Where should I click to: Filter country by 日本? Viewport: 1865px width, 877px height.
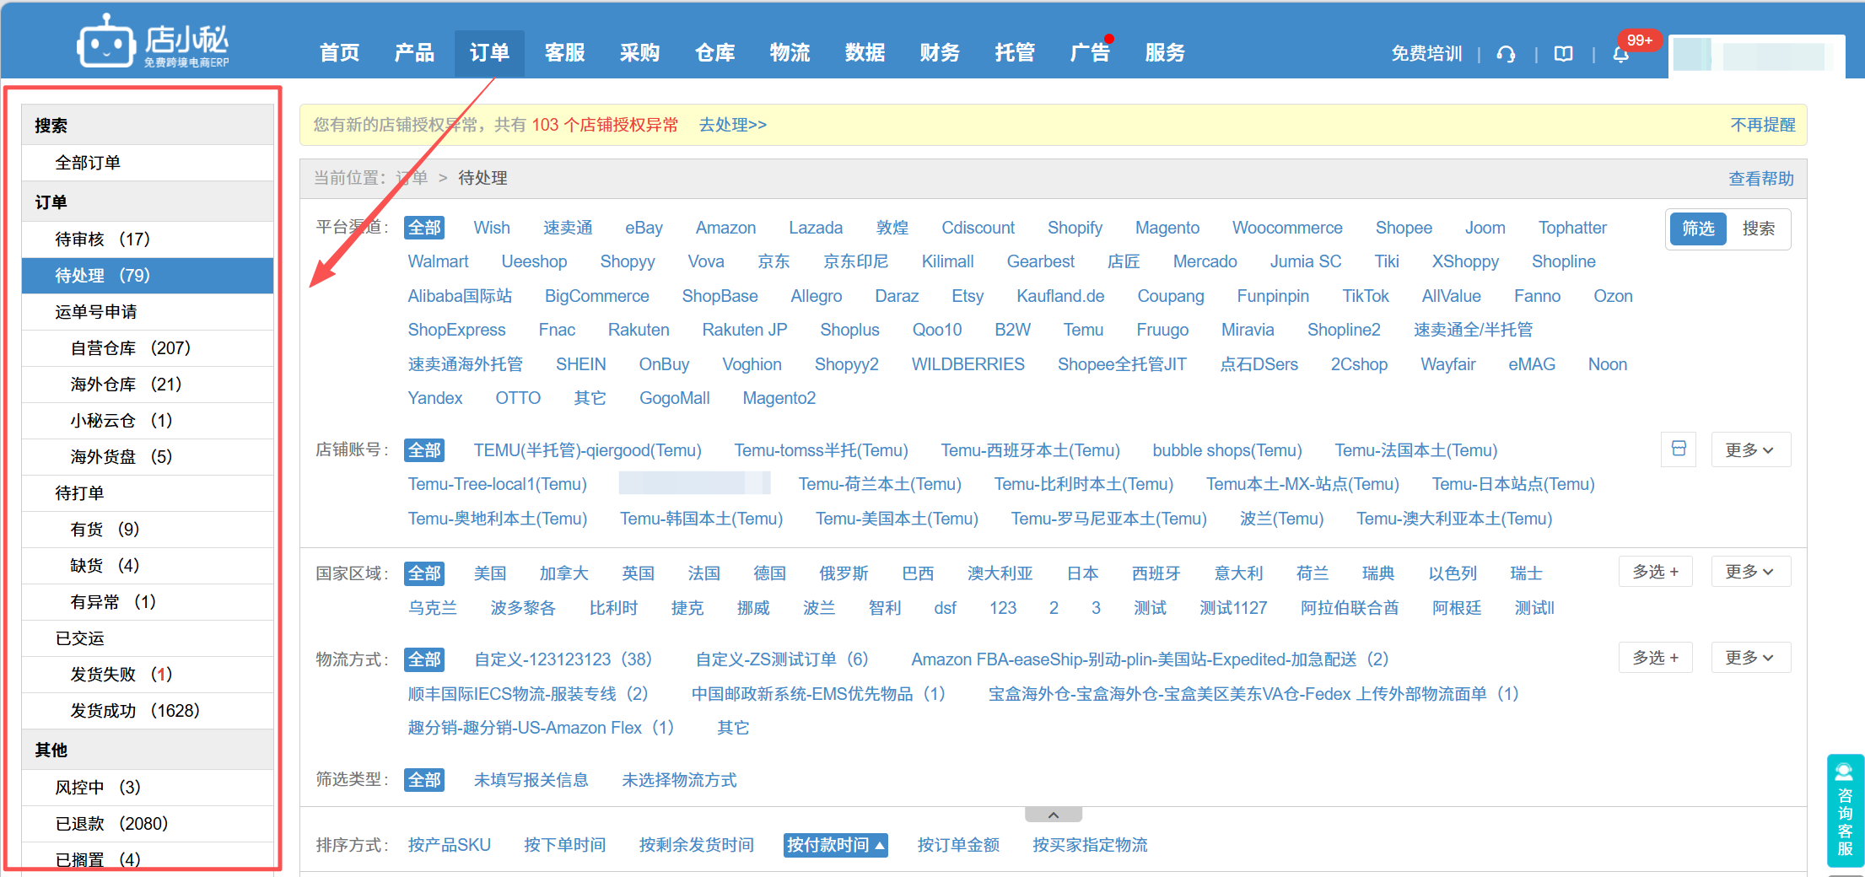pos(1082,573)
